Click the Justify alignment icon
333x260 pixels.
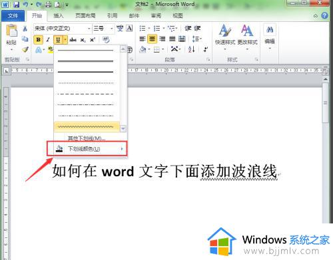[172, 39]
